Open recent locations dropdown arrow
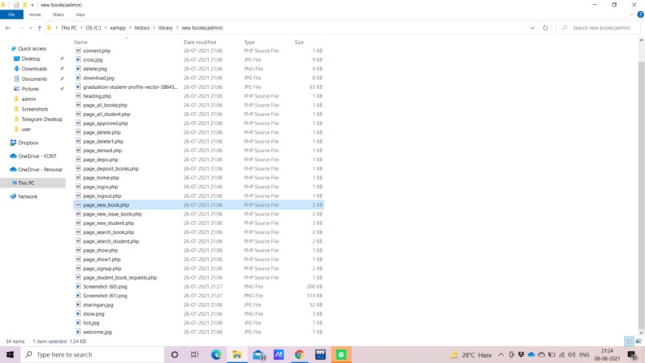The width and height of the screenshot is (645, 363). (x=31, y=28)
